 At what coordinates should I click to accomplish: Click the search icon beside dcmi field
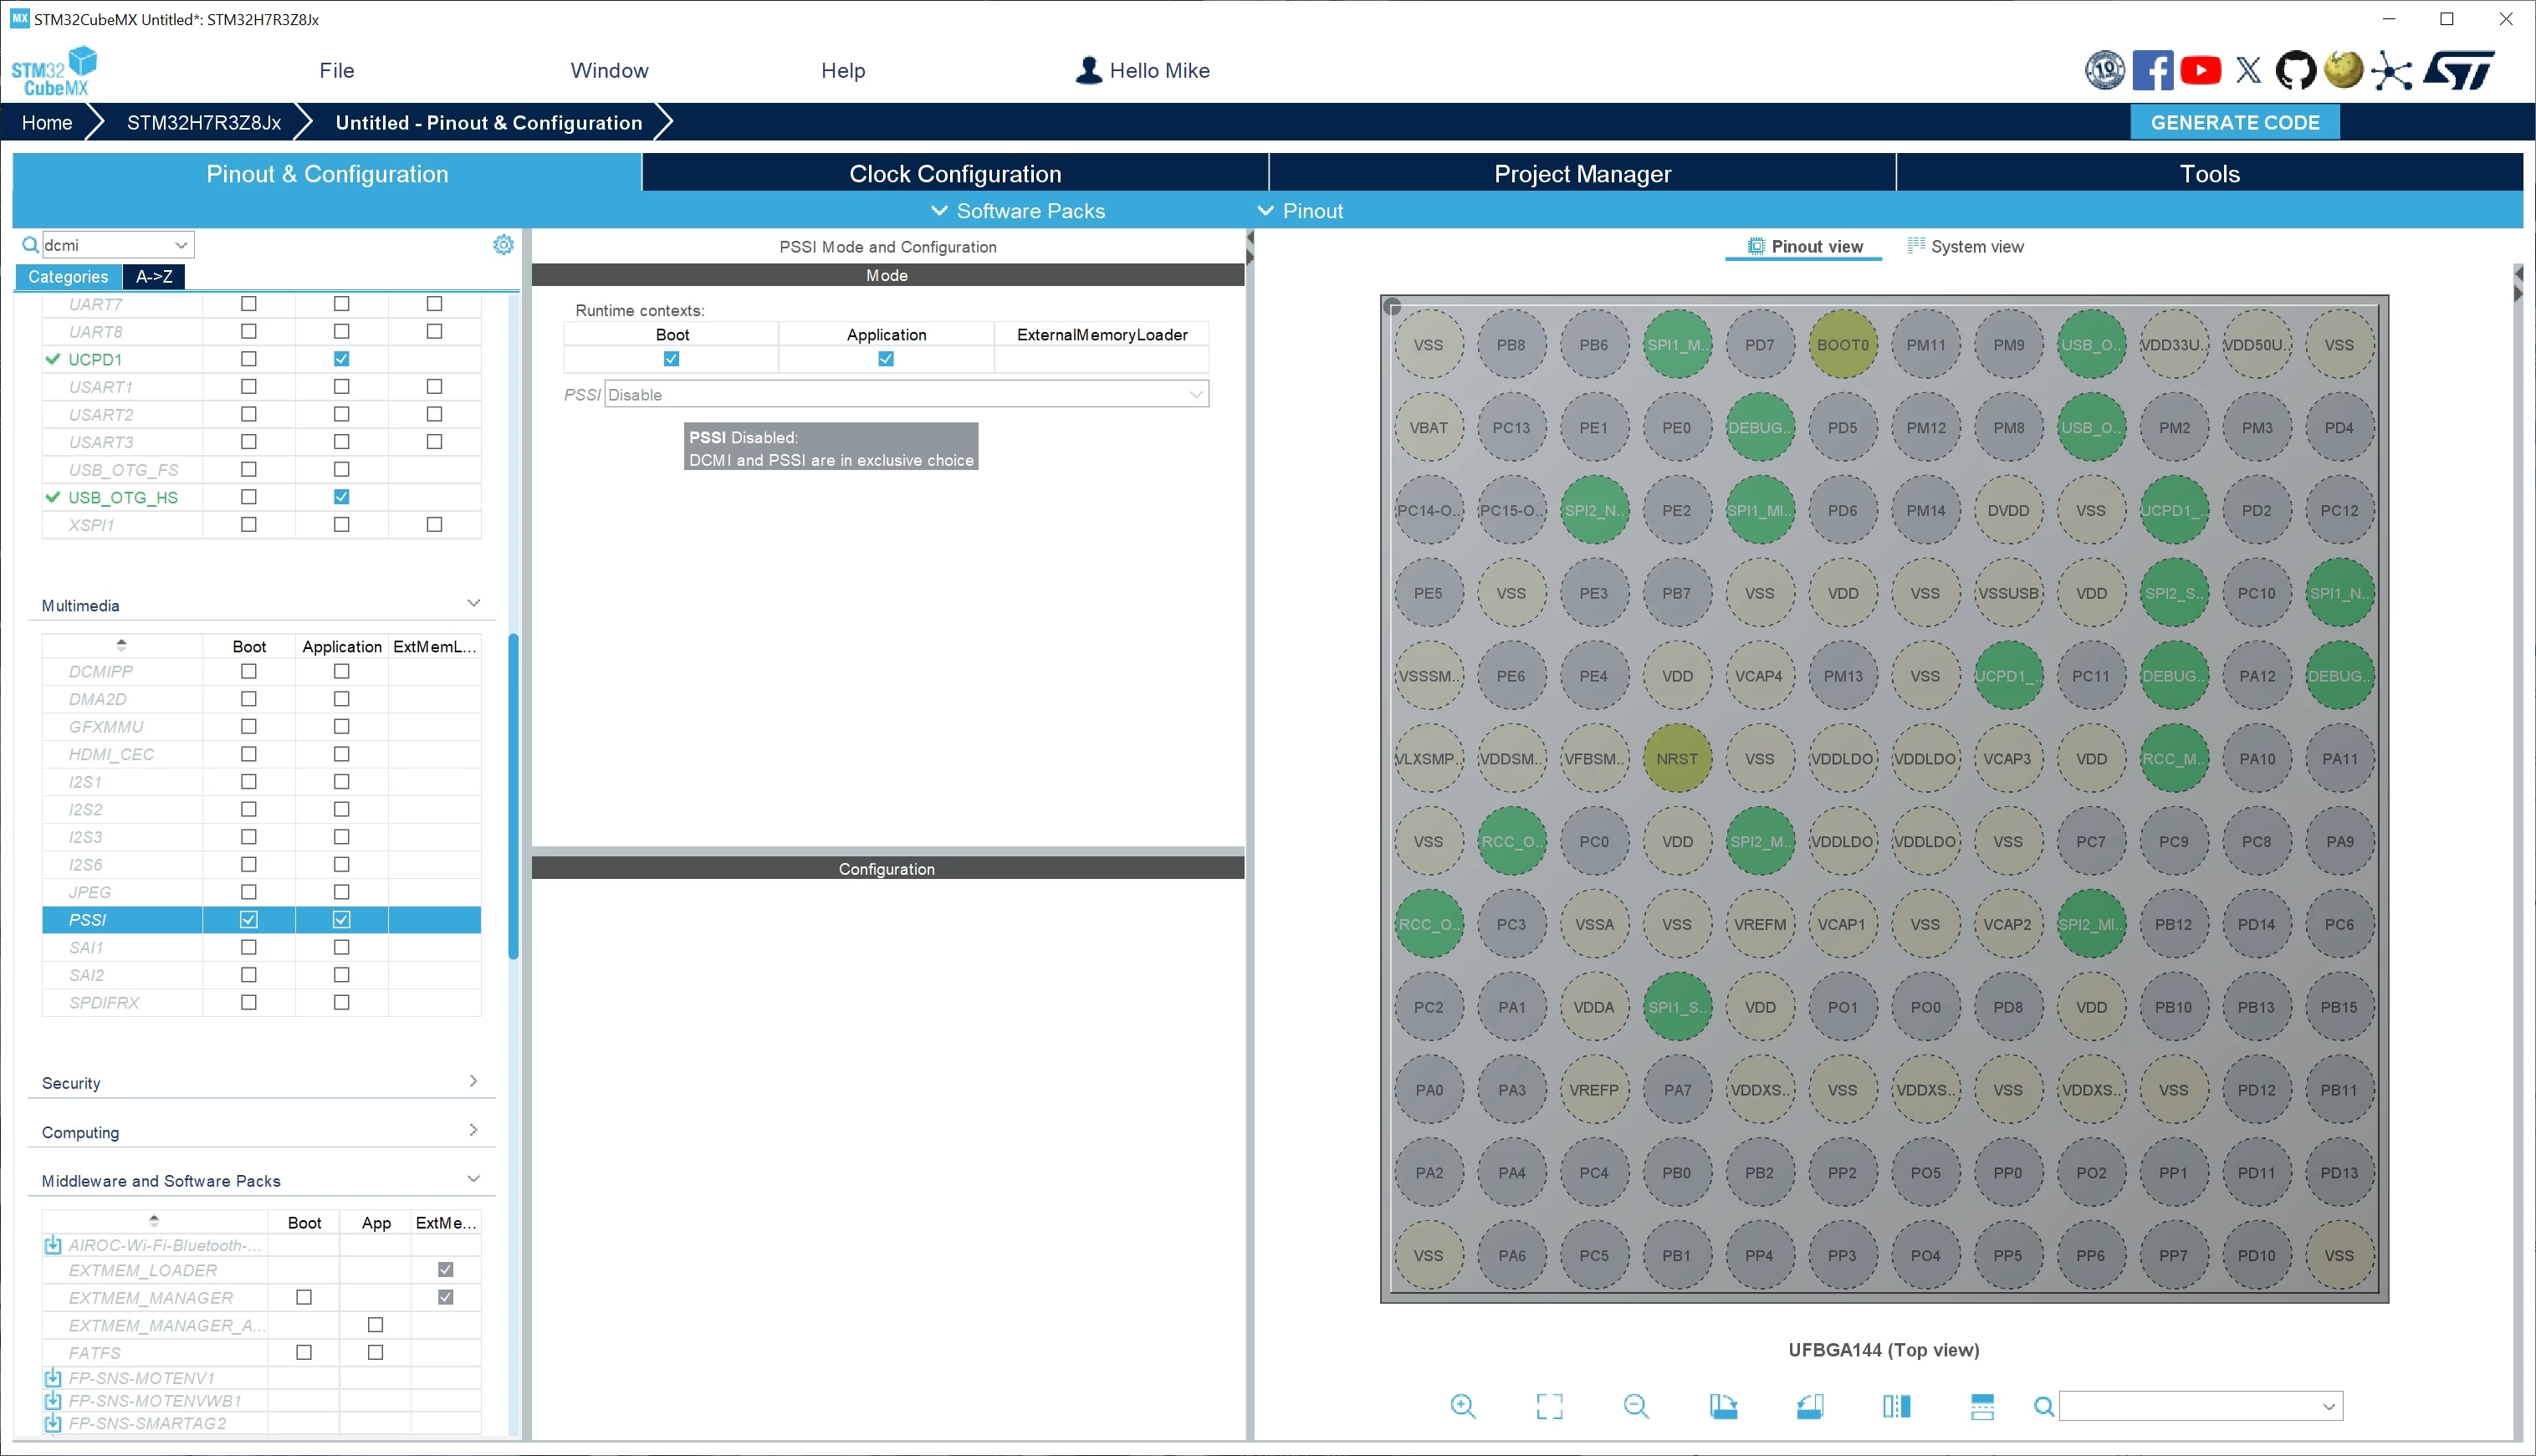pos(30,245)
